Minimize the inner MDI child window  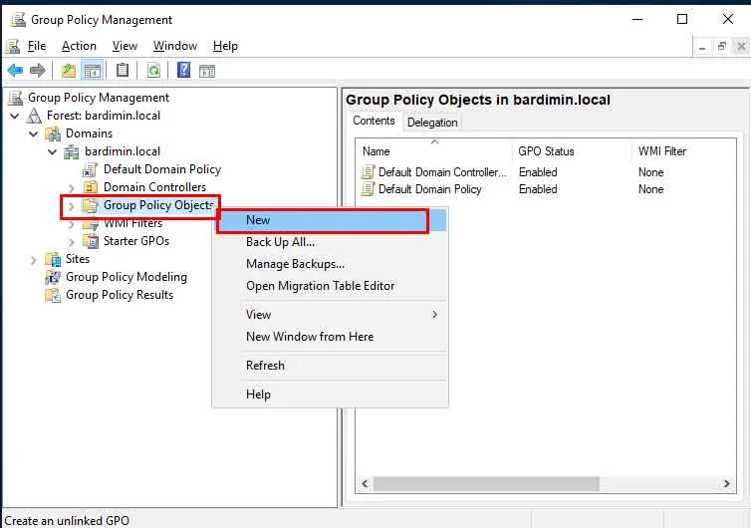tap(702, 47)
